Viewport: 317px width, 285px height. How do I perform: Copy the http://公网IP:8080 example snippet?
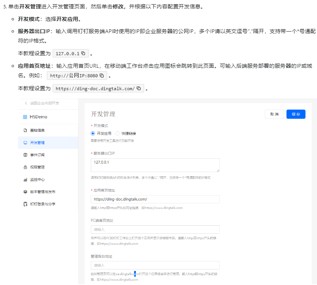pos(102,76)
